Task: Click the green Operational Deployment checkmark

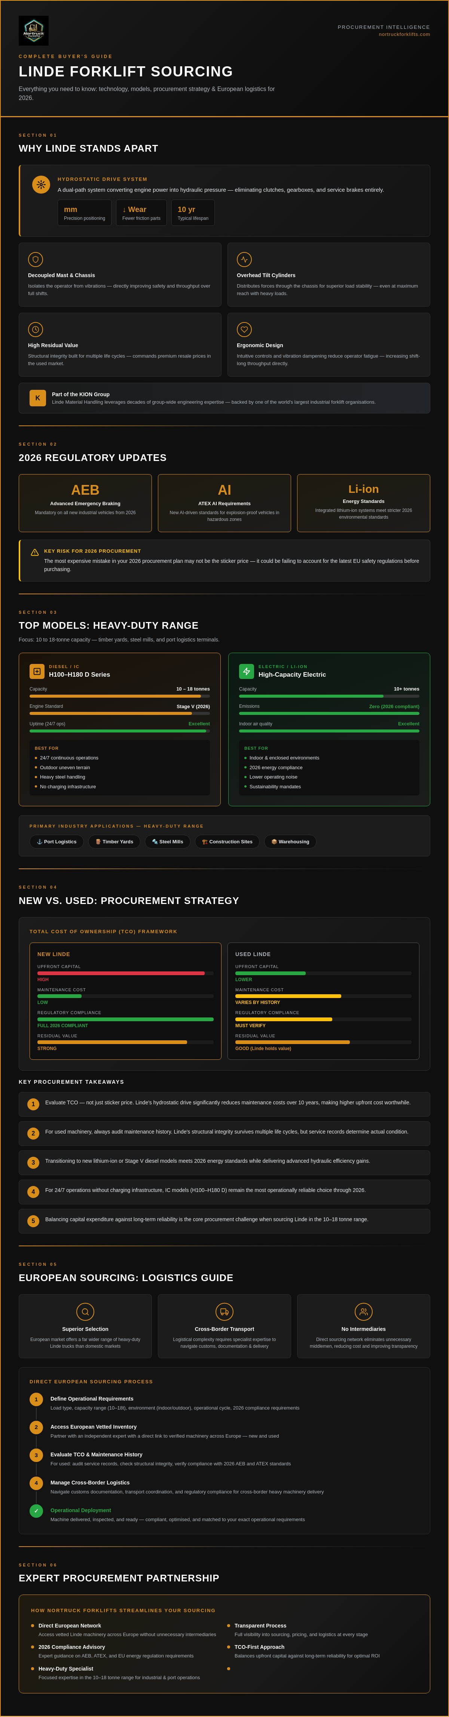Action: (36, 1511)
